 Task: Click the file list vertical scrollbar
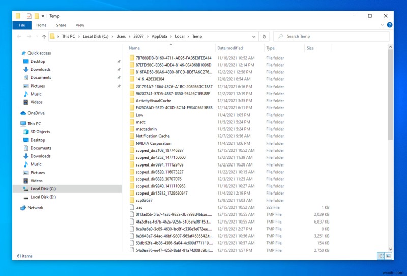390,95
